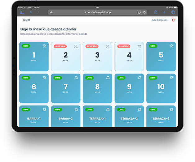Select free table Mesa 6

coord(34,88)
